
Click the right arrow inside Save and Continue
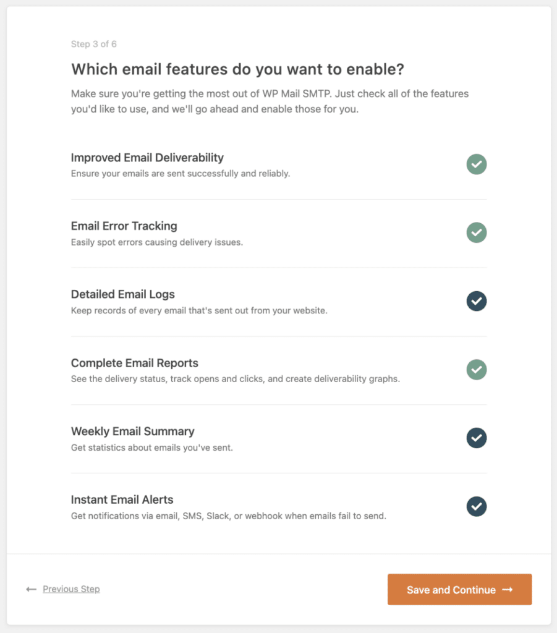pyautogui.click(x=507, y=589)
